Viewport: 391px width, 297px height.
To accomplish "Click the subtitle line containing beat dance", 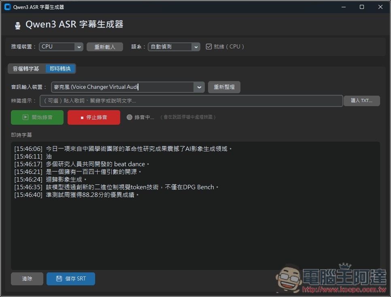I will coord(82,164).
